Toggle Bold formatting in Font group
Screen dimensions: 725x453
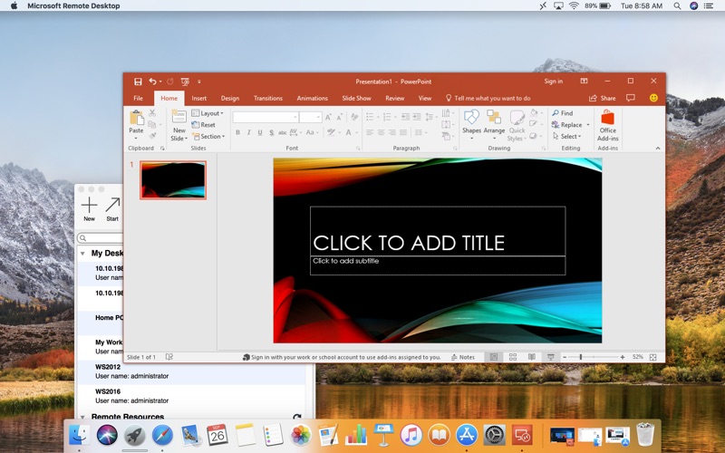coord(237,132)
